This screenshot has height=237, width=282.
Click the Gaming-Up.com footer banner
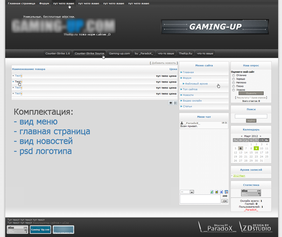pos(40,230)
